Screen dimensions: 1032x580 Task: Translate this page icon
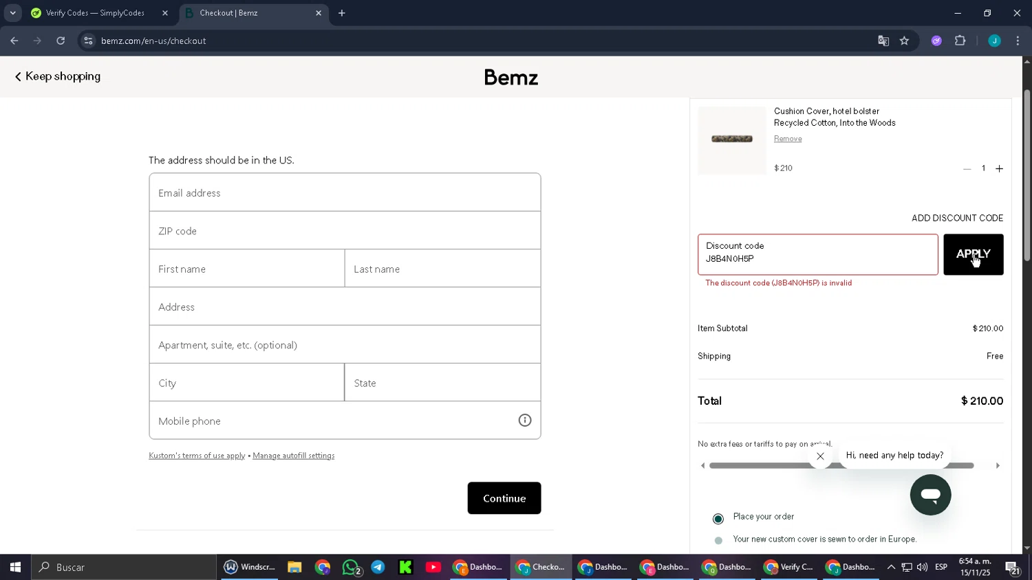click(x=883, y=41)
